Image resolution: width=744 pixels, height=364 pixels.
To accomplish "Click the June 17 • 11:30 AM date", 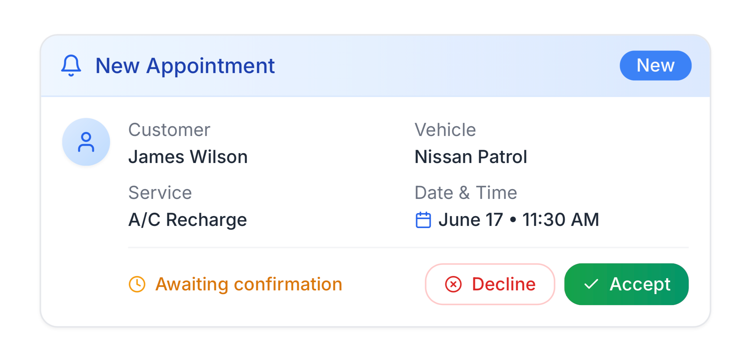I will (519, 220).
